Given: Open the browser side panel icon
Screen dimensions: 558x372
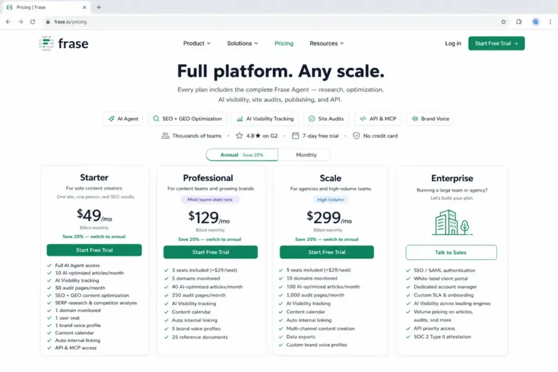Looking at the screenshot, I should (x=519, y=22).
